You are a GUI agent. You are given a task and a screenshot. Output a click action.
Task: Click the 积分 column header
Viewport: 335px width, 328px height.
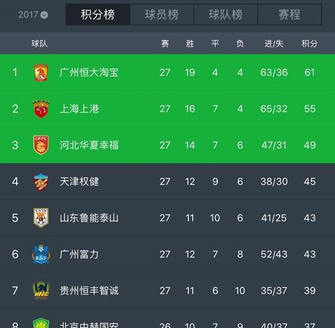click(x=310, y=44)
